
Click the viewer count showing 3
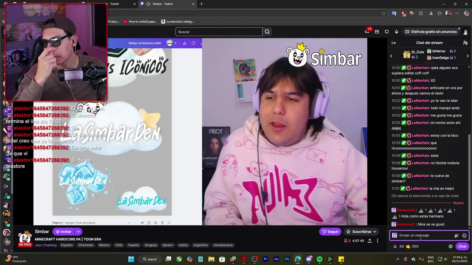coord(347,241)
